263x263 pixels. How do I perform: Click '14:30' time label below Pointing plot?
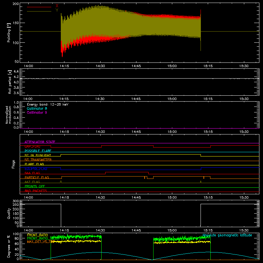click(100, 66)
